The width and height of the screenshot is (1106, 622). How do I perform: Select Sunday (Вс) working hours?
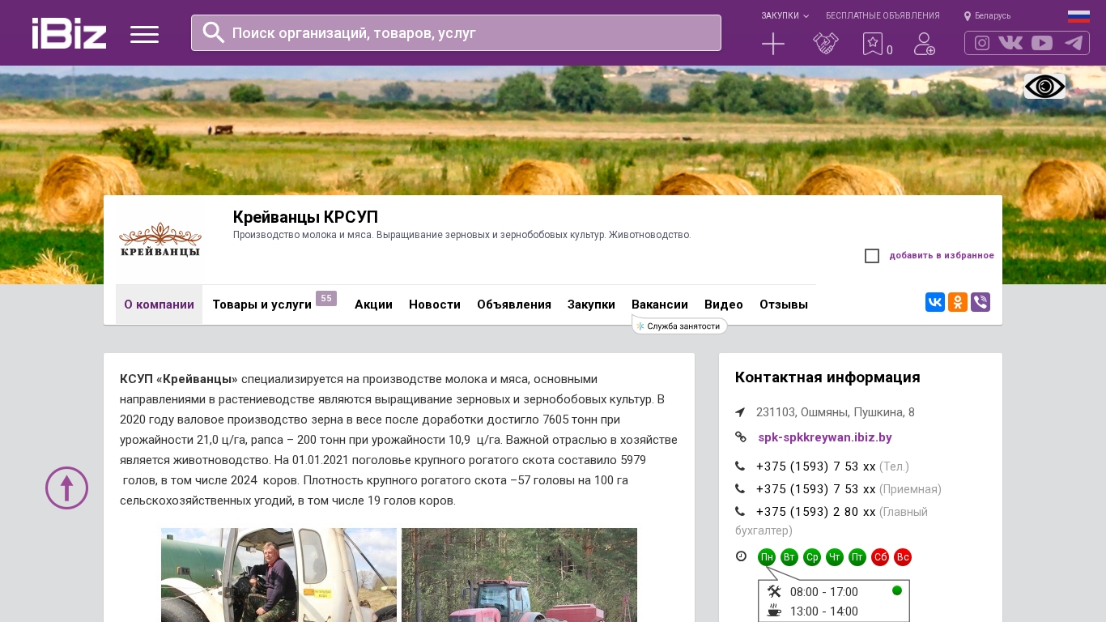903,557
